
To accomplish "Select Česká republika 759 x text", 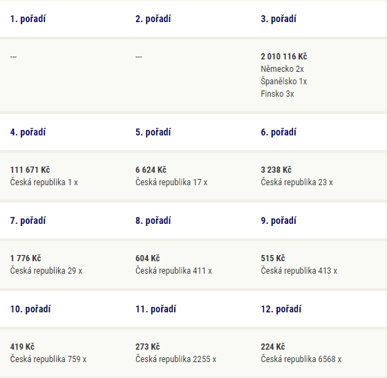I will coord(48,359).
